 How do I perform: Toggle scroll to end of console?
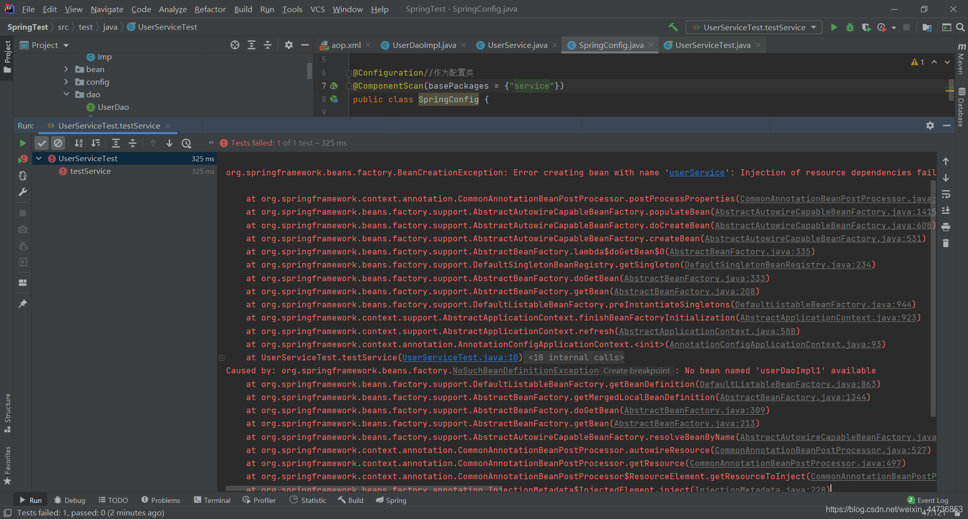coord(946,210)
